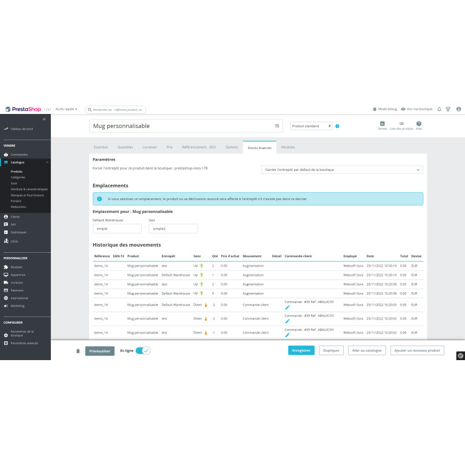Open Liste des produits icon
The image size is (465, 465).
[401, 125]
